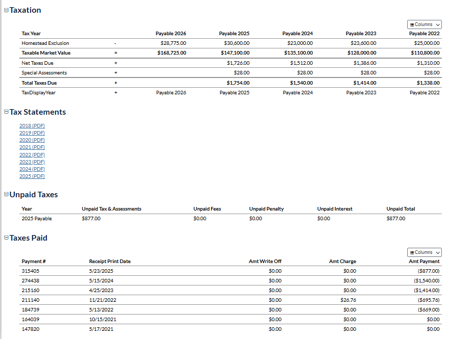Click the Amt Payment column header
This screenshot has height=339, width=450.
424,262
